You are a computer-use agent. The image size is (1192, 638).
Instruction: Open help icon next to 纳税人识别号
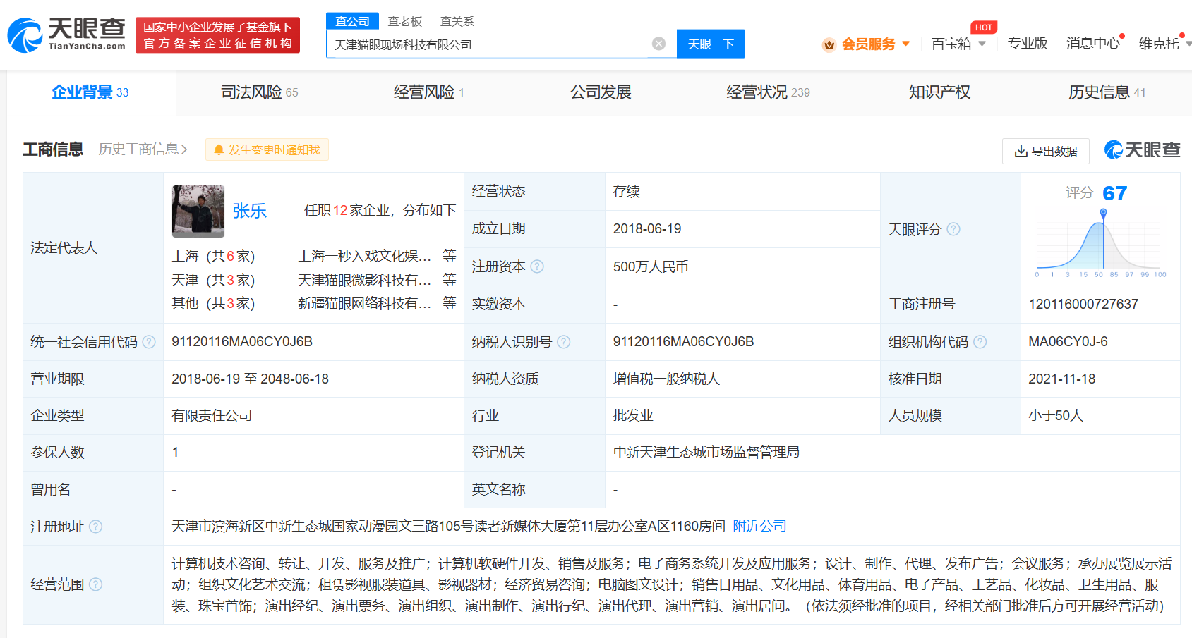pos(563,342)
